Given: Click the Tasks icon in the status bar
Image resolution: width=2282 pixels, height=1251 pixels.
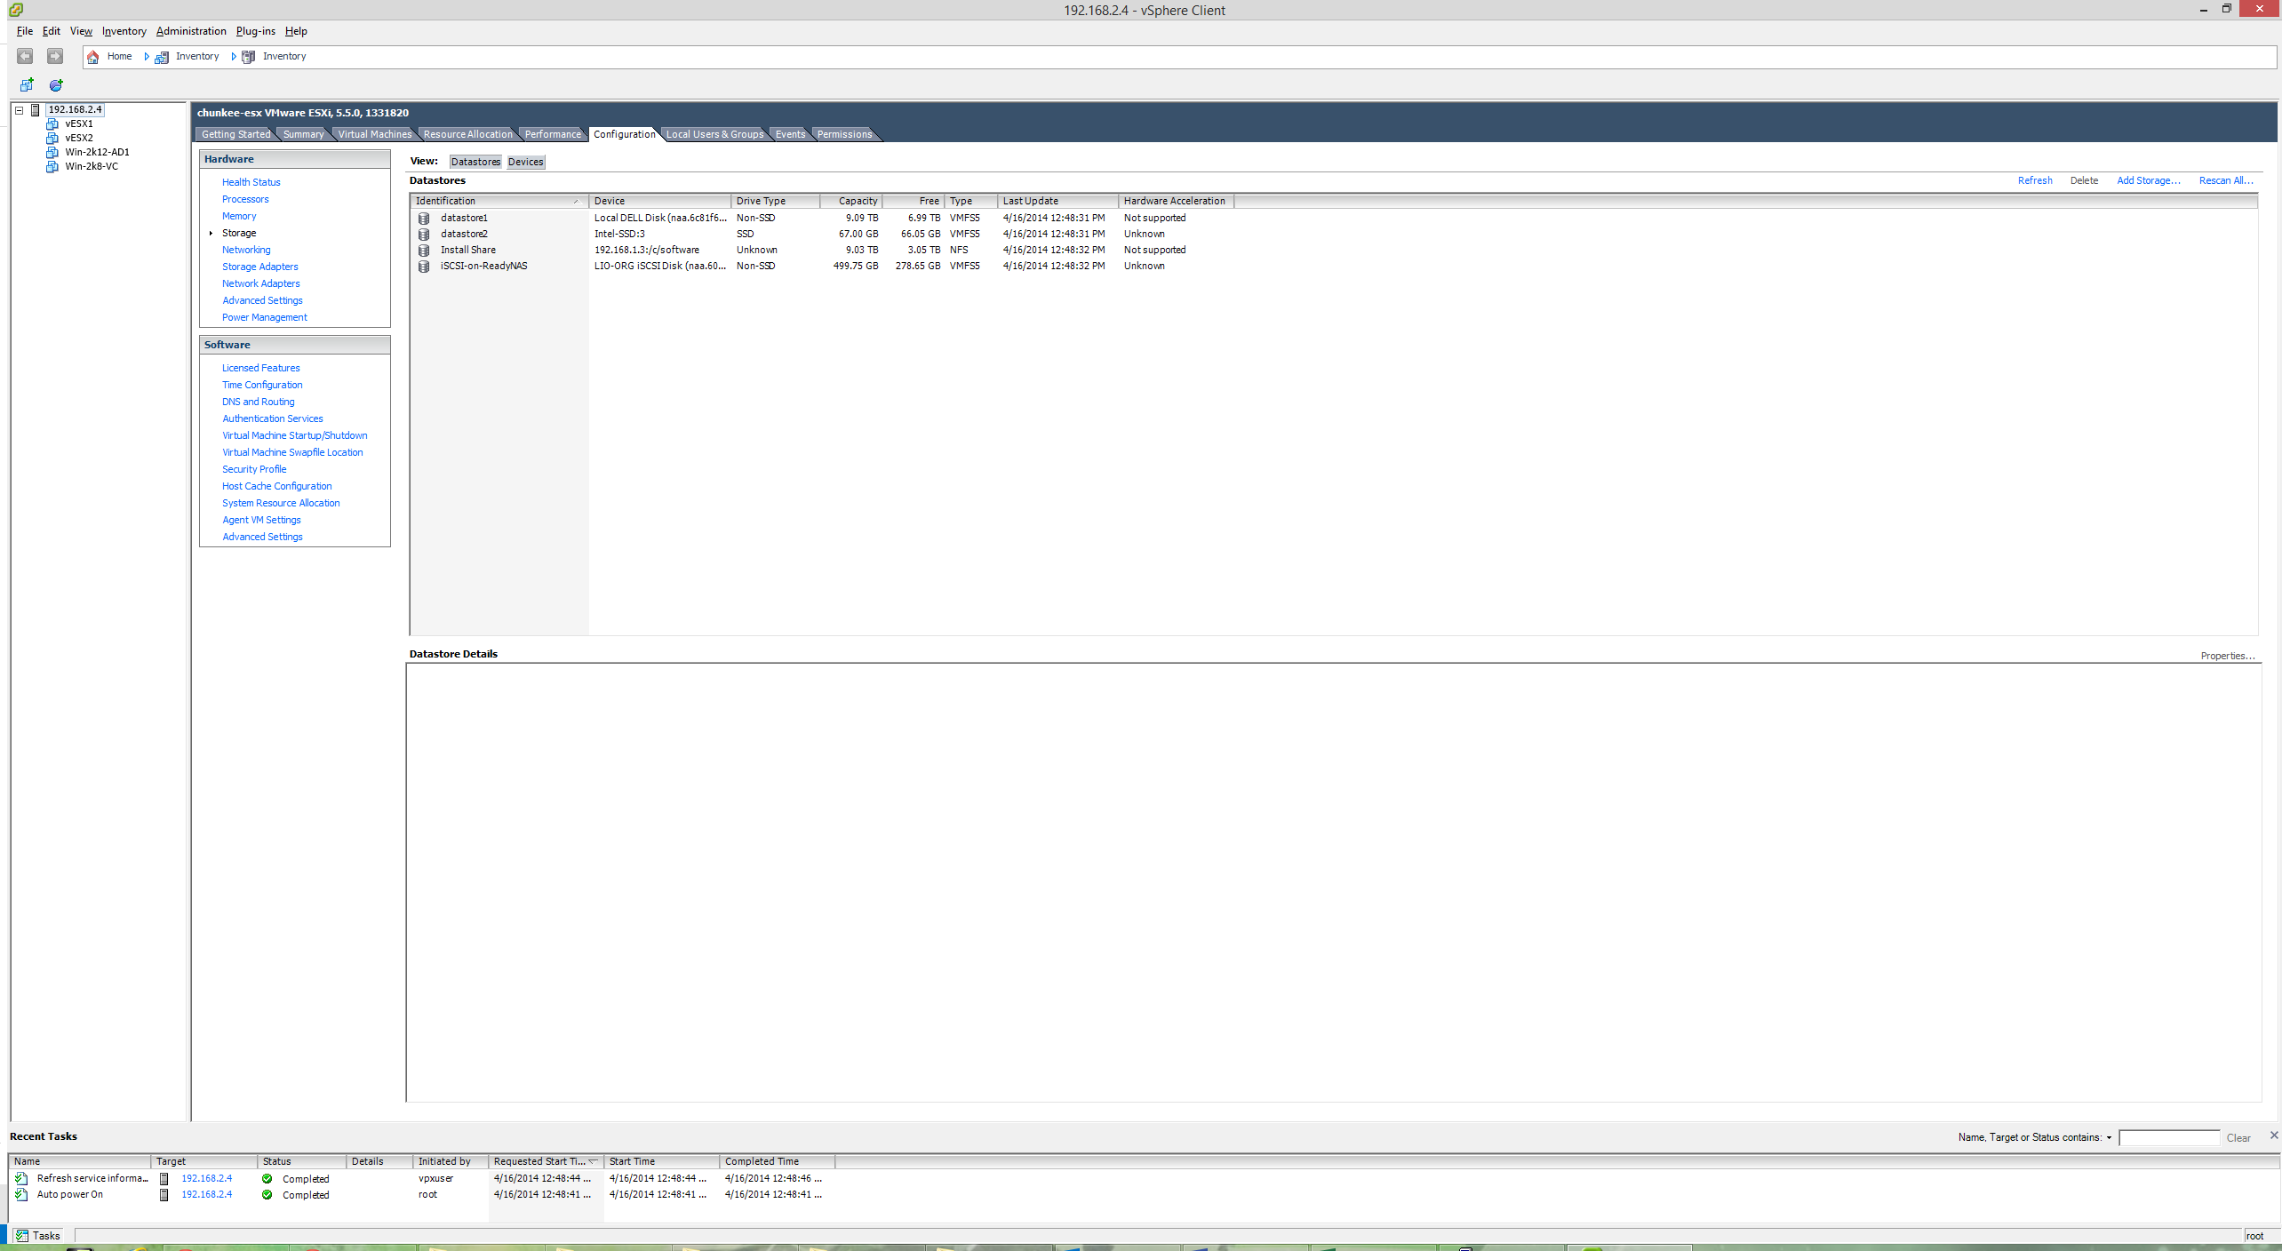Looking at the screenshot, I should (x=22, y=1236).
